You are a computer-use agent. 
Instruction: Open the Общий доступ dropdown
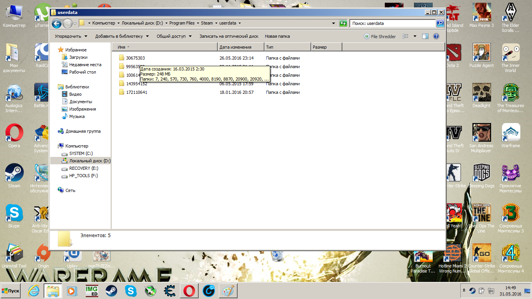pos(174,36)
